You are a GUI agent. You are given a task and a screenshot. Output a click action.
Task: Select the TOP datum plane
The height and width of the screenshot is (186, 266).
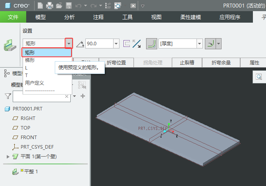tap(25, 128)
